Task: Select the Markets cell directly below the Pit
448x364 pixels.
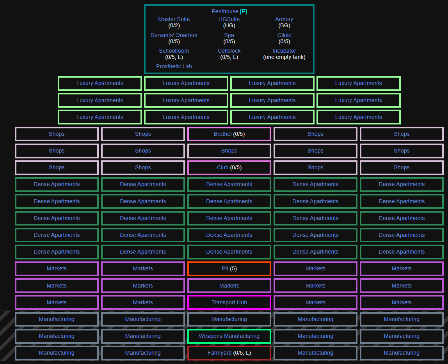Action: click(x=229, y=286)
